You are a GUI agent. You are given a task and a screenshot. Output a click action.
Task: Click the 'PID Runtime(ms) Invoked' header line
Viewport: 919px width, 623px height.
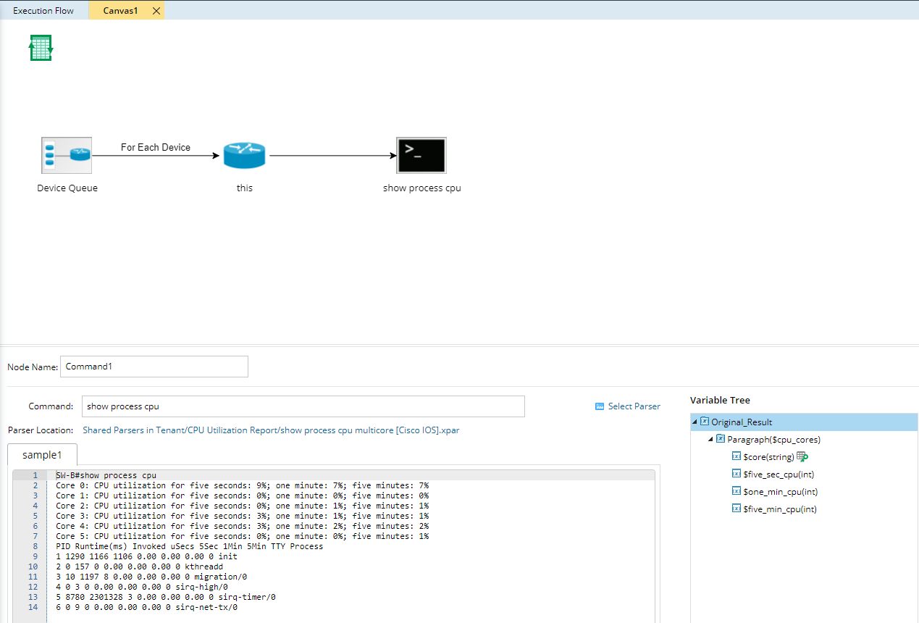pos(190,546)
